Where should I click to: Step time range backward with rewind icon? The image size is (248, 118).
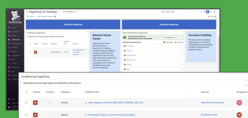(204, 12)
